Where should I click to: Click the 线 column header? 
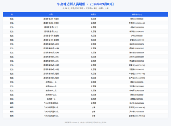pos(12,14)
